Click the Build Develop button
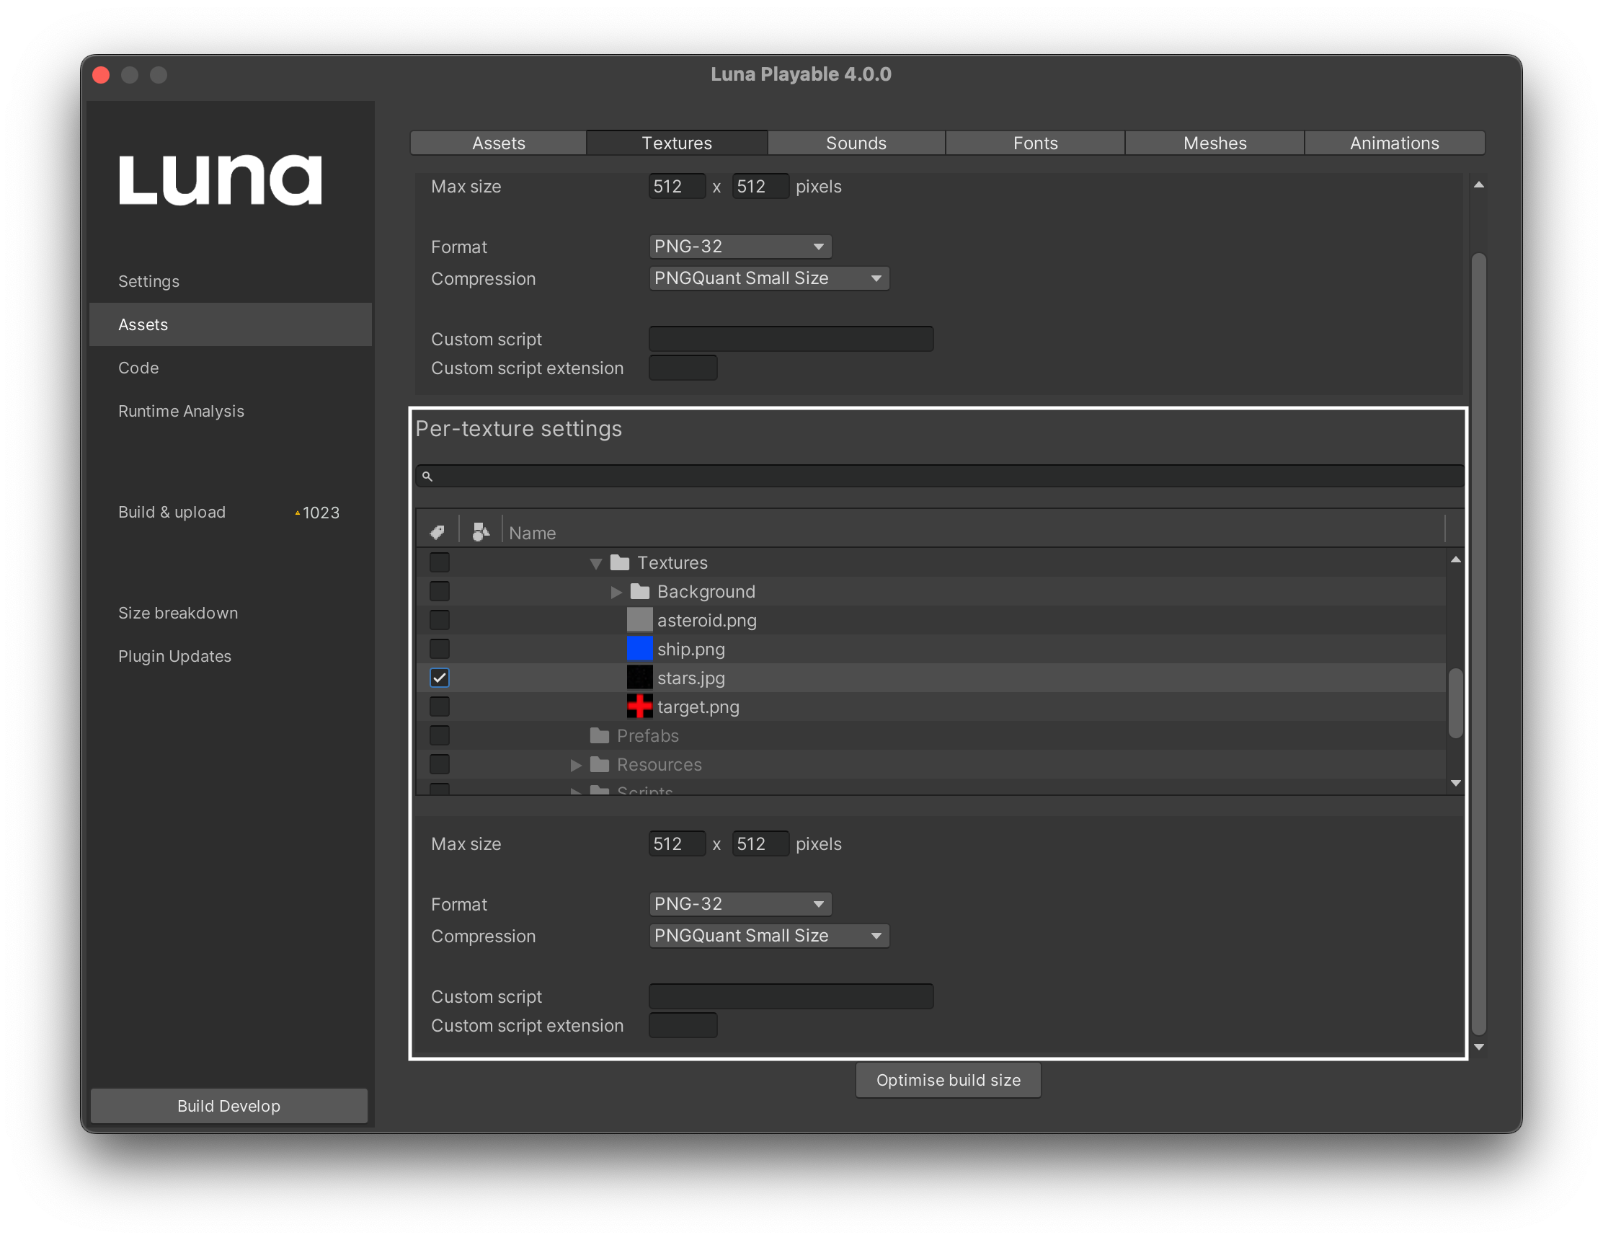1603x1240 pixels. 229,1106
